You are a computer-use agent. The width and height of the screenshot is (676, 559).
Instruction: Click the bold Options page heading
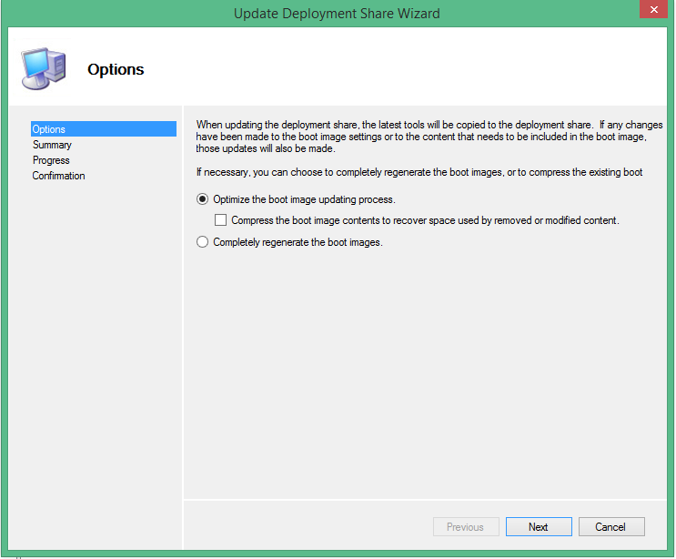click(116, 69)
